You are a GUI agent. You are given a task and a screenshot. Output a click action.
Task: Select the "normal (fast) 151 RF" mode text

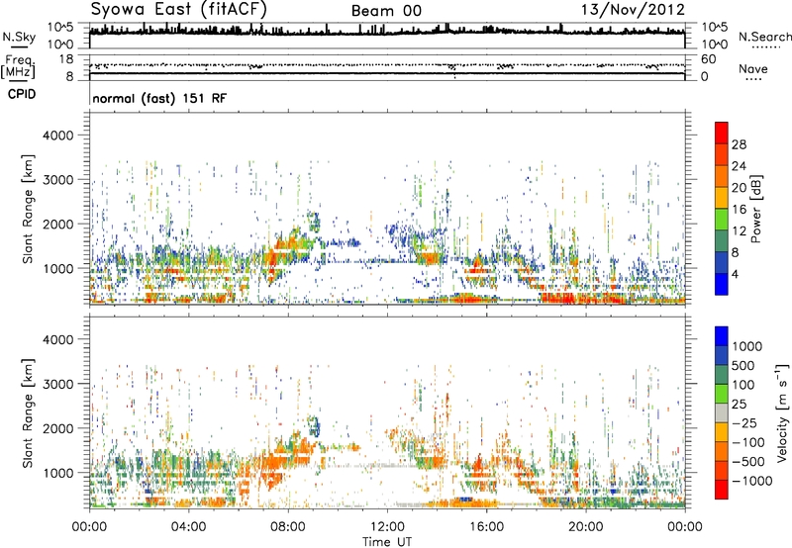tap(159, 98)
